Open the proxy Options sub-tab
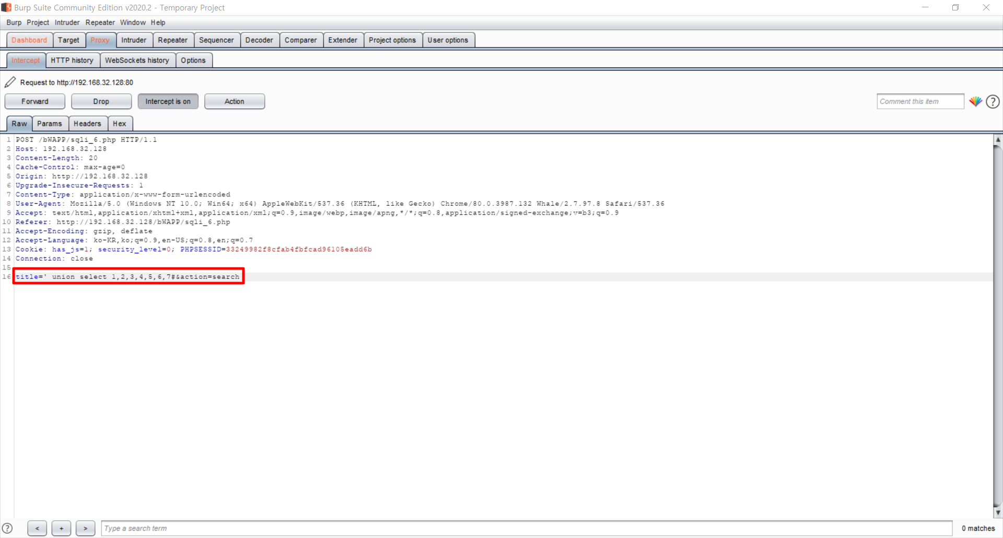The image size is (1003, 538). coord(193,61)
